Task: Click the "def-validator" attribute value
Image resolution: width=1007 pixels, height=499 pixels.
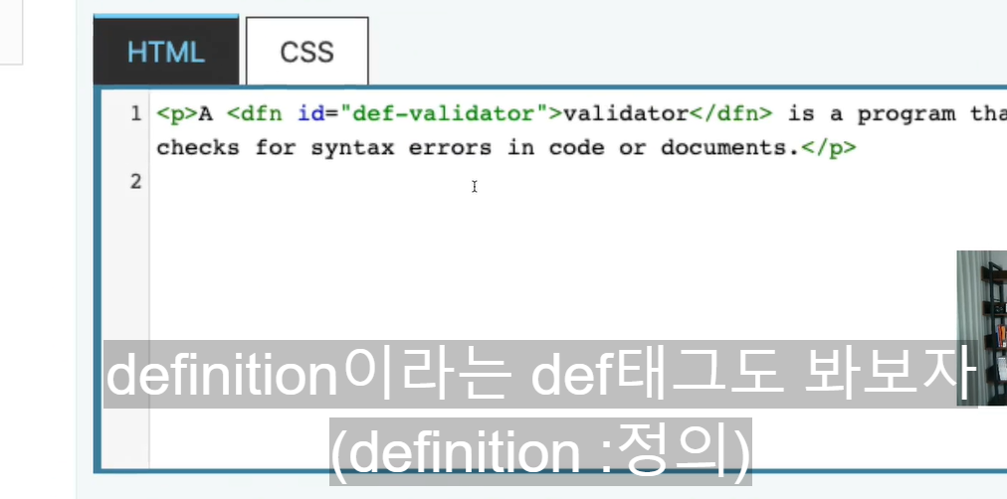Action: click(x=444, y=114)
